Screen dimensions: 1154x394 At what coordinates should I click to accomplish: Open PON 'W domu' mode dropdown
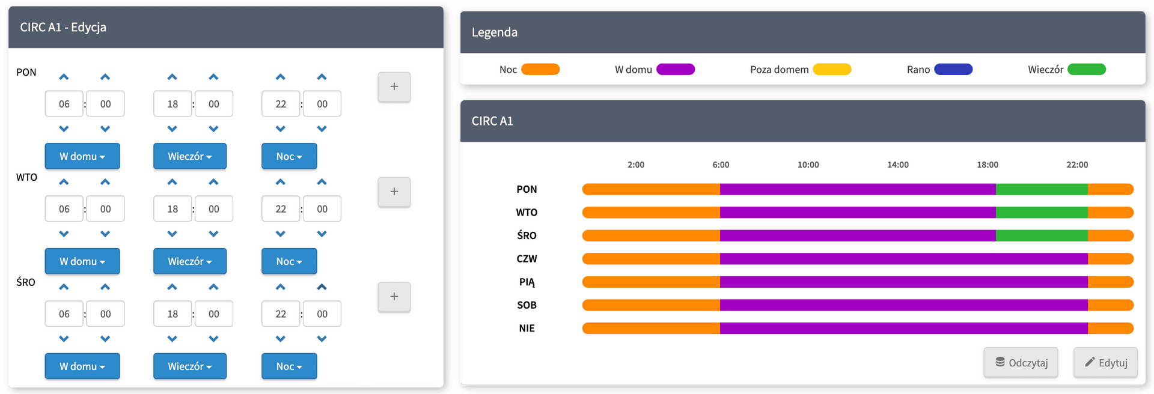click(82, 156)
